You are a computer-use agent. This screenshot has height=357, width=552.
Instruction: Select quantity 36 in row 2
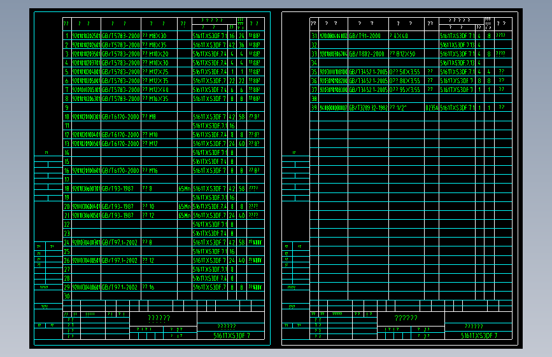(241, 44)
